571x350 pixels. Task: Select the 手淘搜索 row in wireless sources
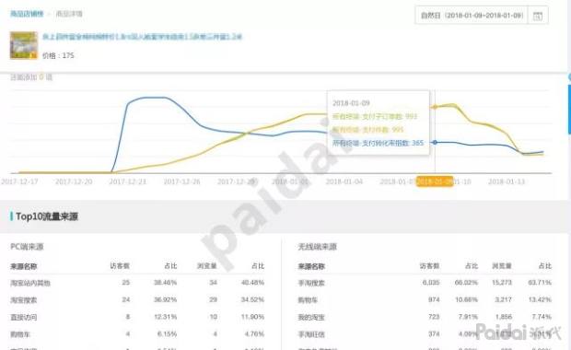(x=425, y=283)
